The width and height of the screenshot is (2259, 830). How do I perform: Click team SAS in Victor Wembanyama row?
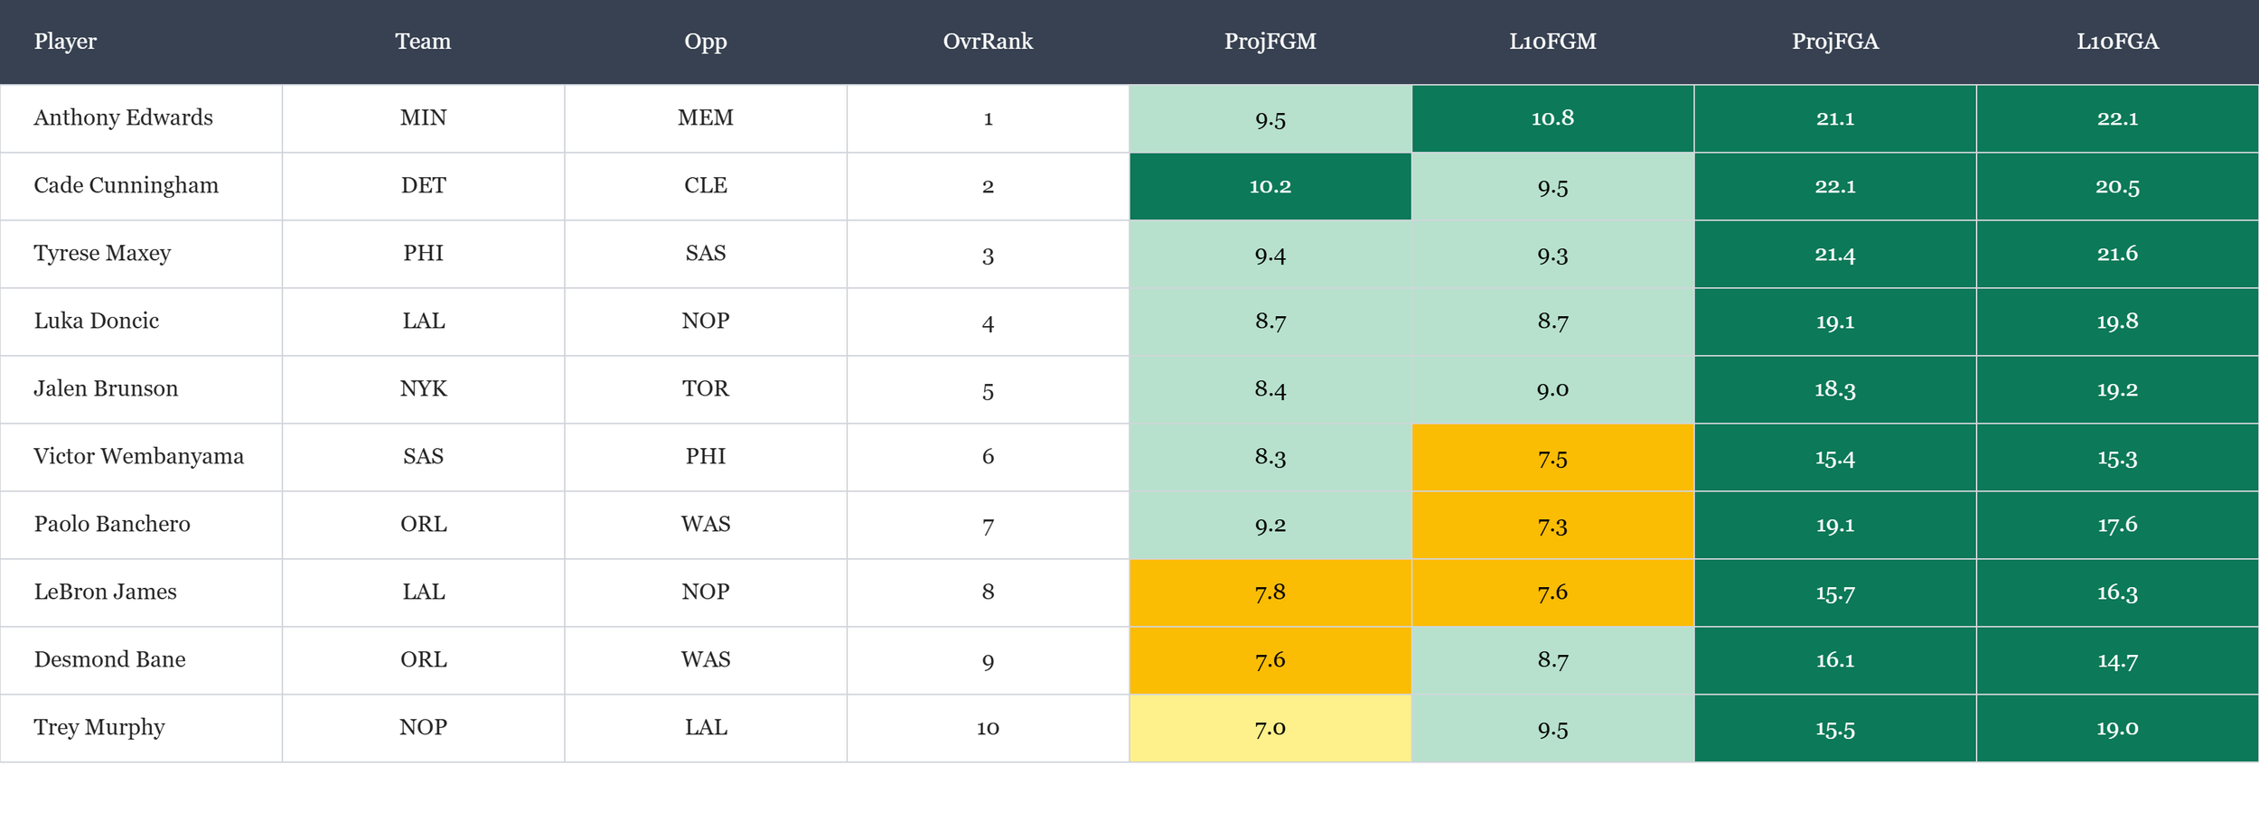click(423, 457)
